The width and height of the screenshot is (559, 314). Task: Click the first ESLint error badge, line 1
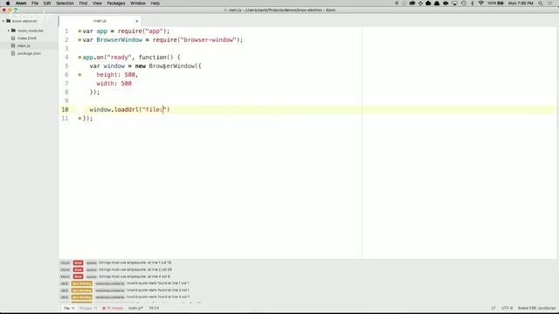[78, 263]
